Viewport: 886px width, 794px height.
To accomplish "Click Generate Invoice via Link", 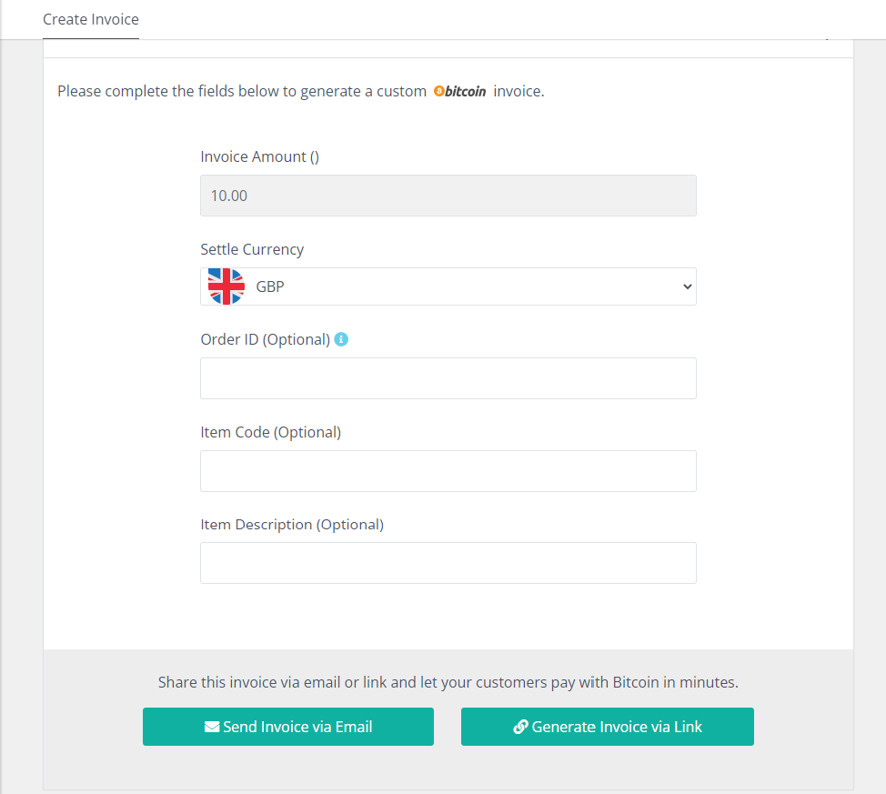I will pyautogui.click(x=607, y=727).
